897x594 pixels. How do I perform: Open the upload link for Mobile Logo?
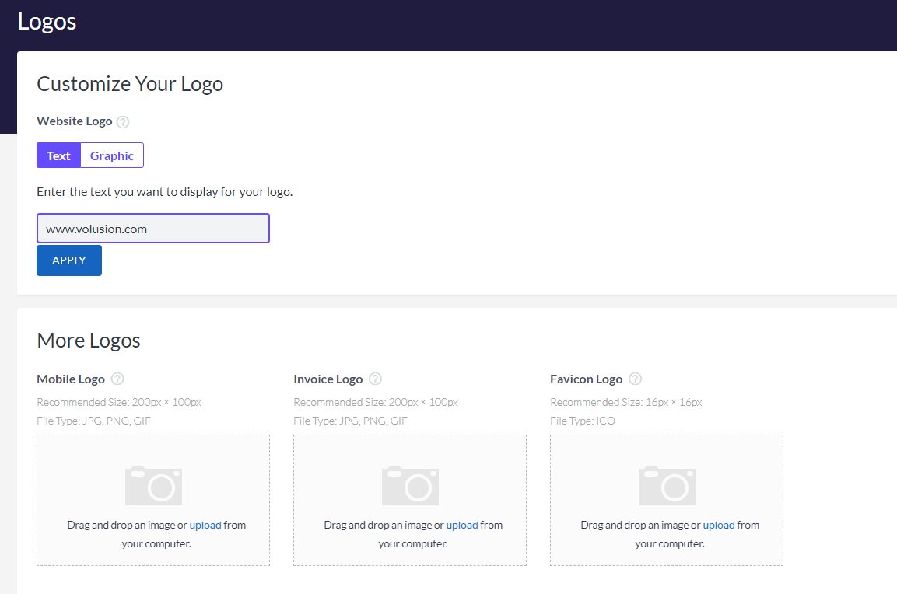[x=205, y=526]
